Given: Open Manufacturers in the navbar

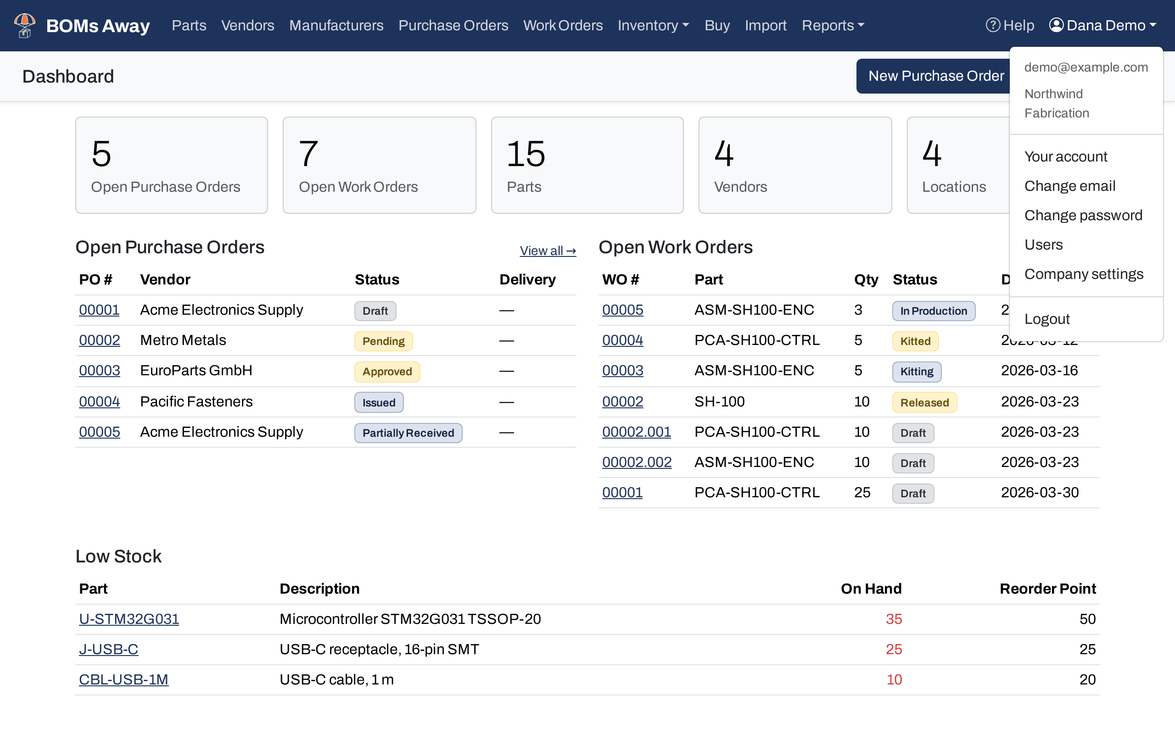Looking at the screenshot, I should [x=336, y=25].
